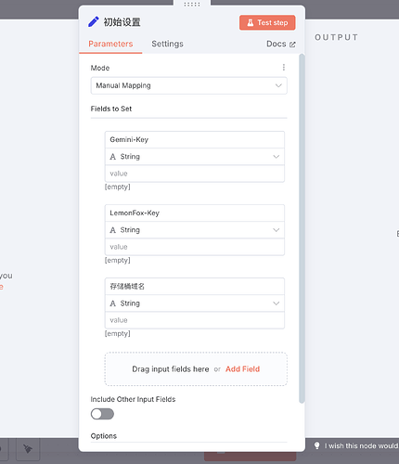Viewport: 399px width, 464px height.
Task: Open the Manual Mapping mode dropdown
Action: tap(188, 85)
